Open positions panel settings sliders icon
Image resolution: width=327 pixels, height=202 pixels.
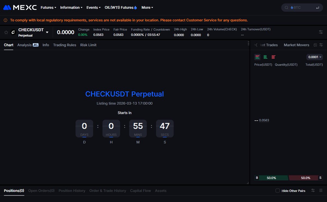click(x=313, y=191)
